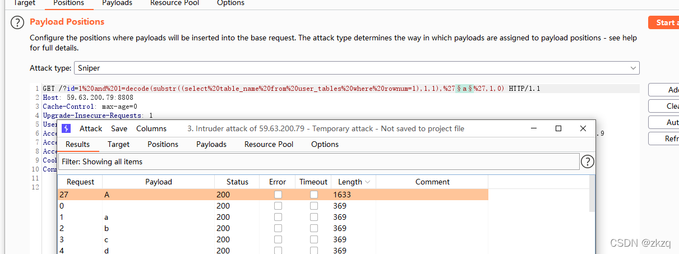Tick Error checkbox for payload b row

tap(278, 228)
